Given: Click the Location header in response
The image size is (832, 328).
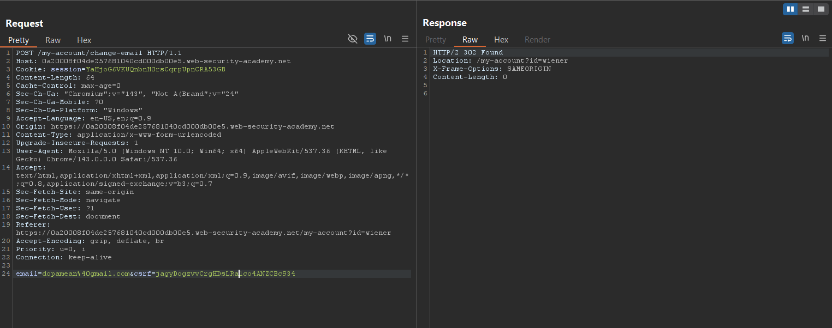Looking at the screenshot, I should coord(500,60).
